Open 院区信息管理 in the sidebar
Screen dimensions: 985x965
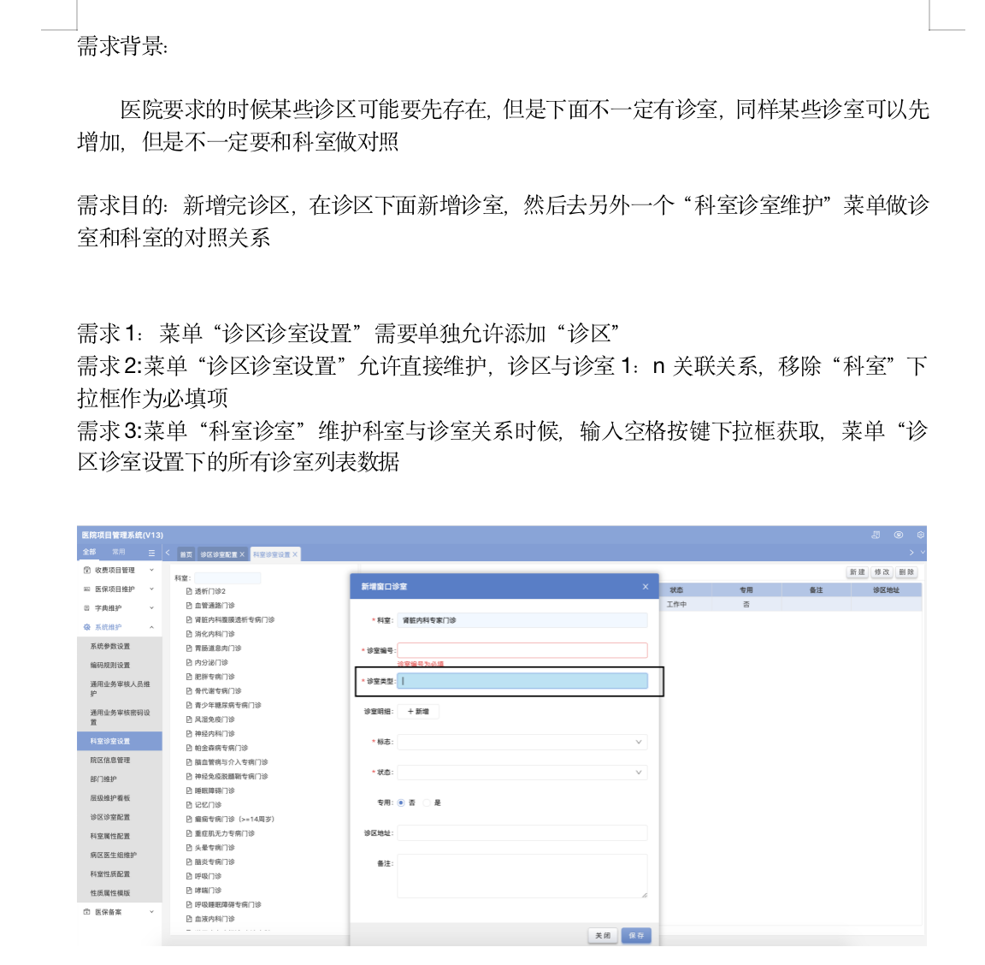pos(120,760)
